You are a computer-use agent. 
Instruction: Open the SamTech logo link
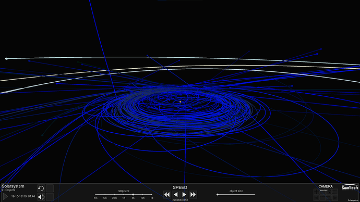[350, 187]
